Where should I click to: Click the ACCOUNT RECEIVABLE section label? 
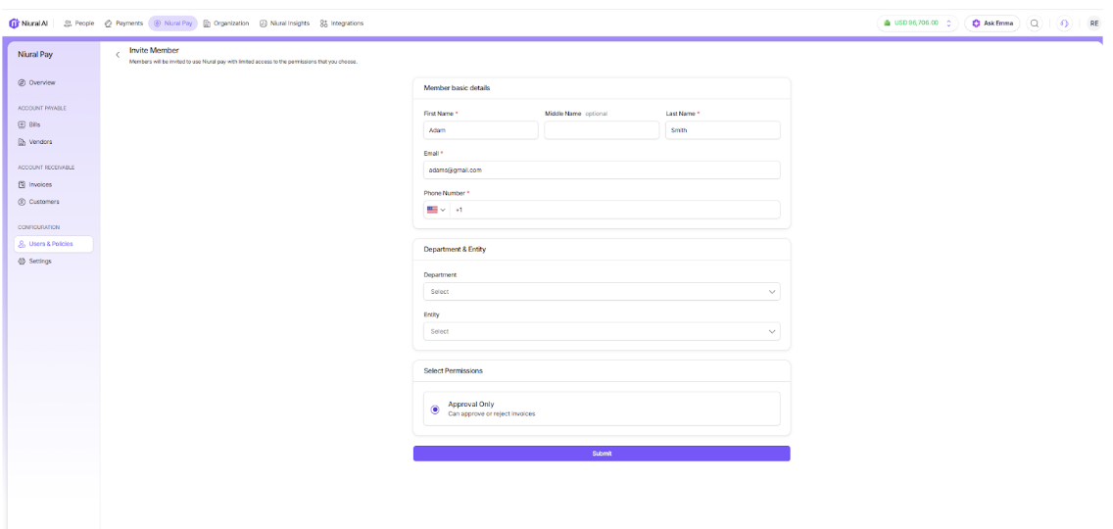point(46,168)
